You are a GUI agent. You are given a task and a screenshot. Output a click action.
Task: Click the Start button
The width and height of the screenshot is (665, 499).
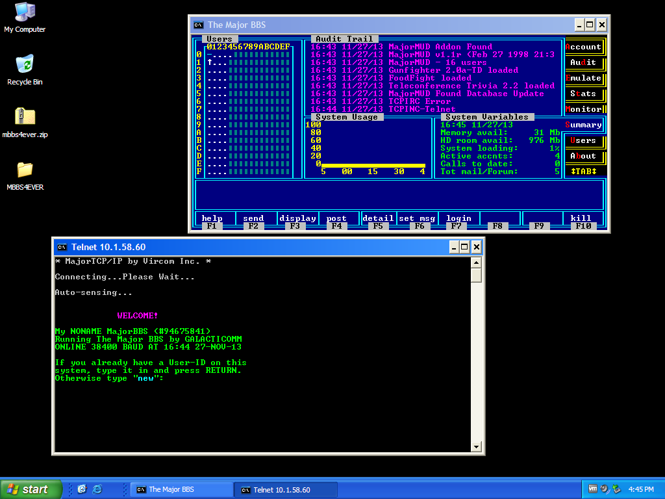coord(31,489)
